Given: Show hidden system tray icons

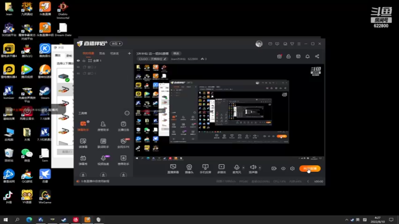Looking at the screenshot, I should coord(346,220).
